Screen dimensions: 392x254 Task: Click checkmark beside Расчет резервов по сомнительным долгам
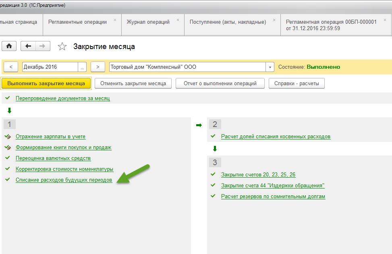[x=213, y=196]
